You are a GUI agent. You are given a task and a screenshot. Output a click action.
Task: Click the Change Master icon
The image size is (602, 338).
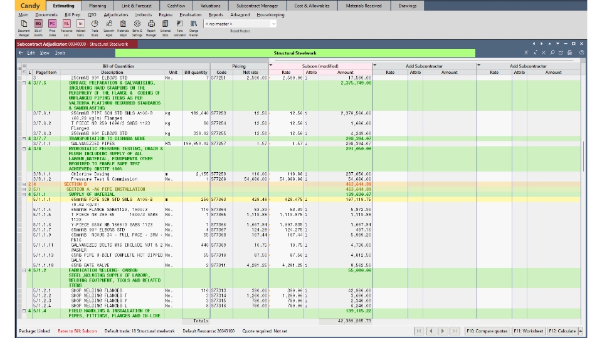click(x=194, y=28)
